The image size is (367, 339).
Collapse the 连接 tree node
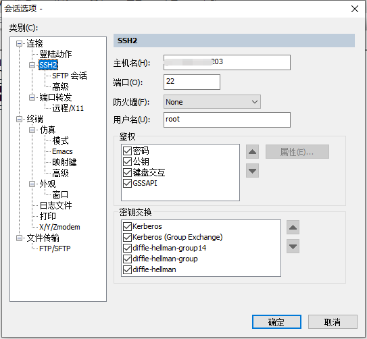19,43
